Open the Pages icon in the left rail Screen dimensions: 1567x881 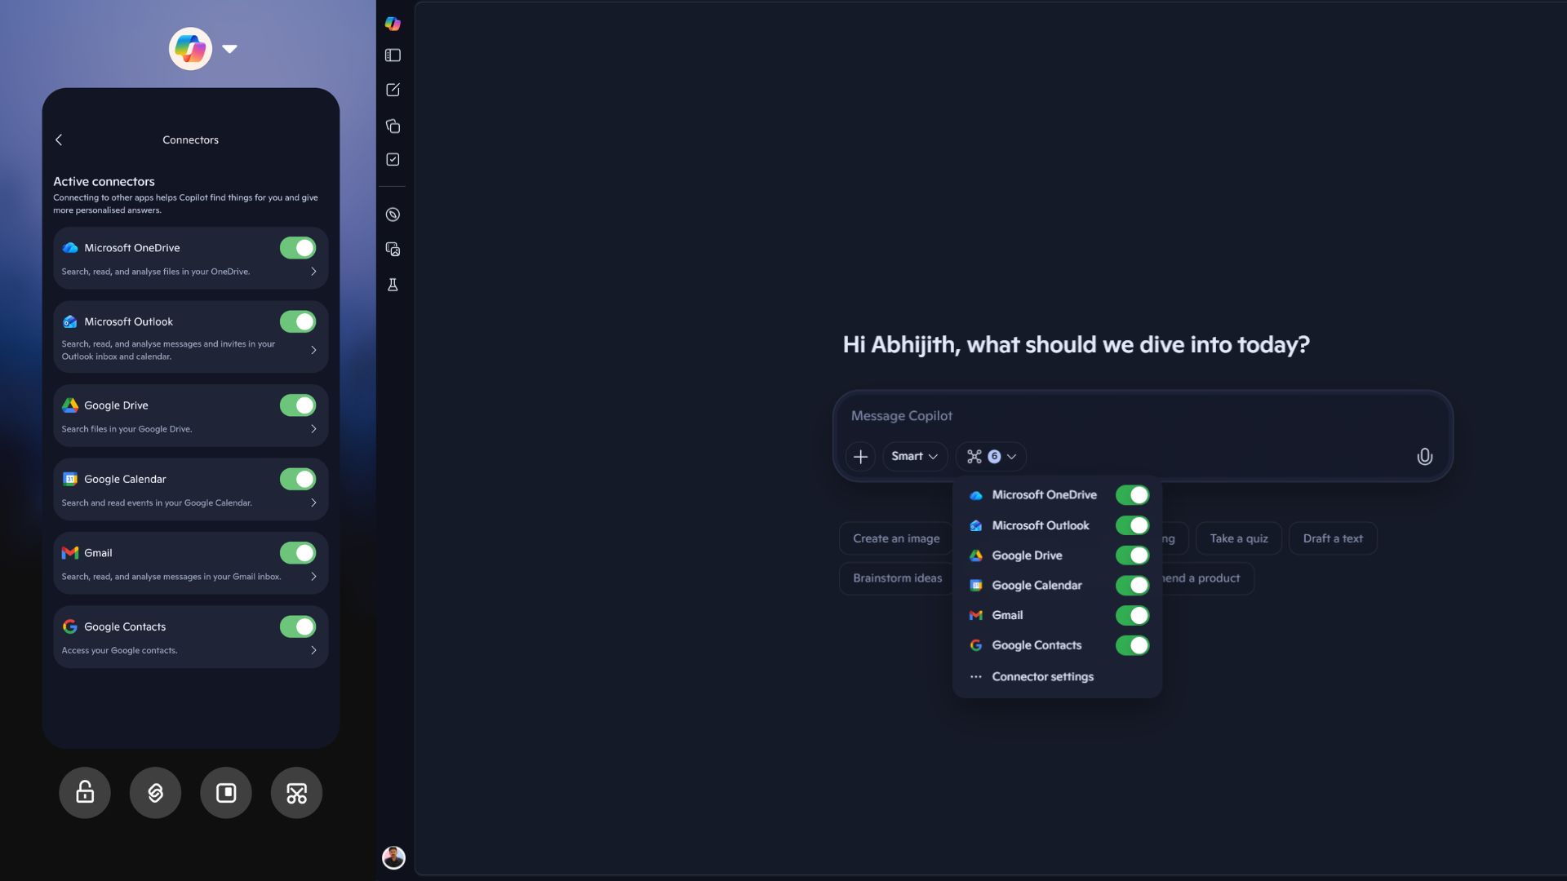[393, 126]
